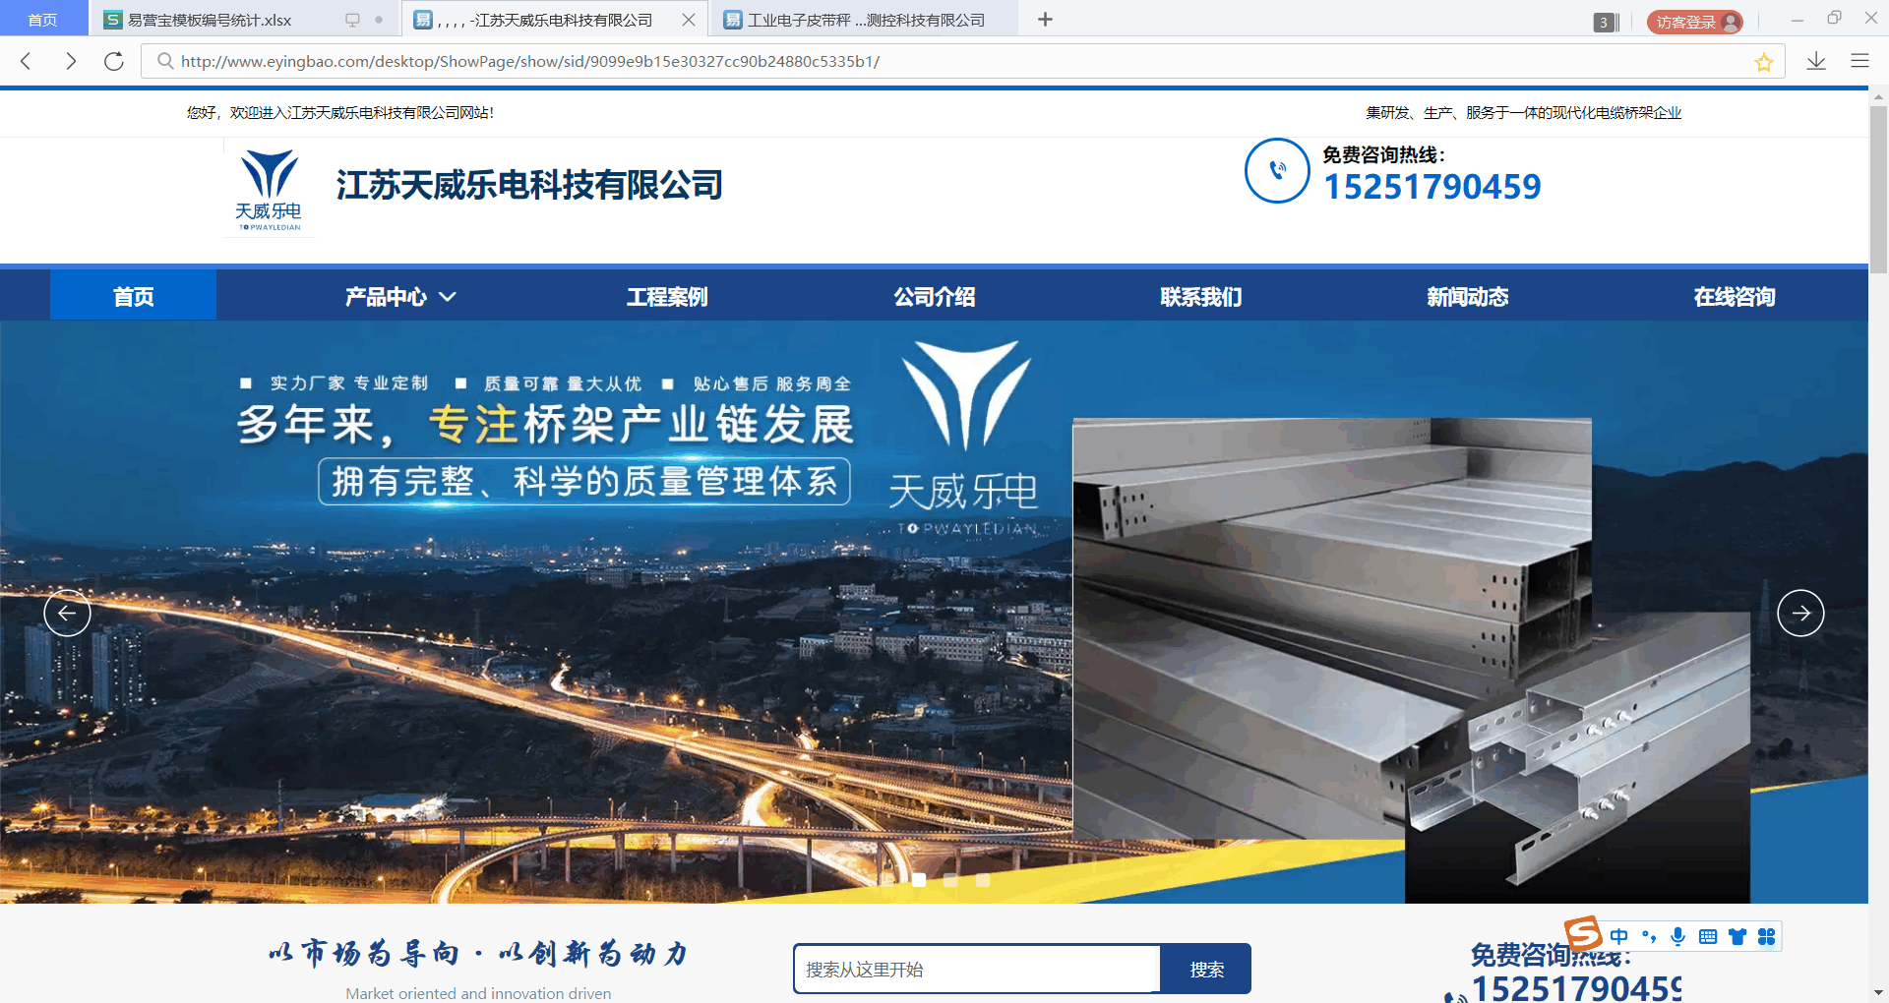The image size is (1889, 1003).
Task: Bookmark this page with the star icon
Action: point(1764,62)
